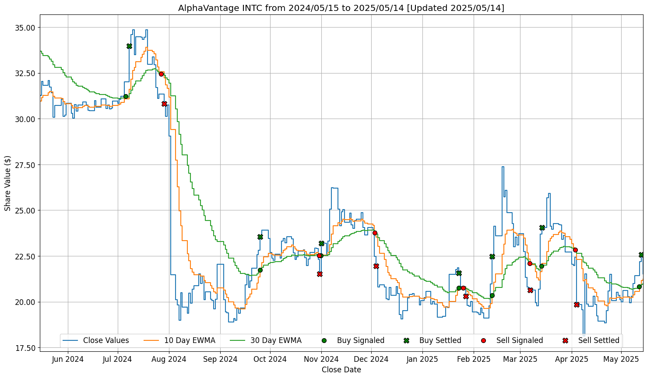The image size is (647, 378).
Task: Click the July 2024 Buy Signaled marker
Action: pyautogui.click(x=126, y=96)
